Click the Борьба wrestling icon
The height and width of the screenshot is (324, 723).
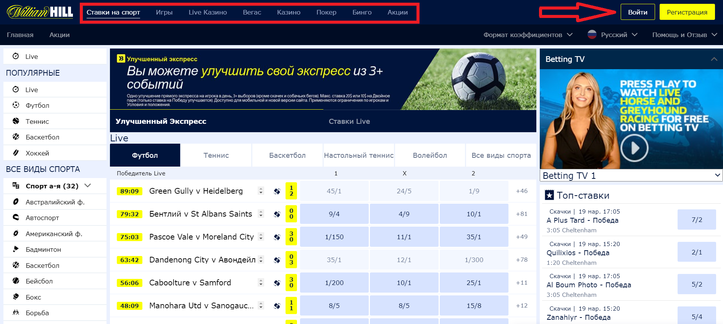coord(16,313)
